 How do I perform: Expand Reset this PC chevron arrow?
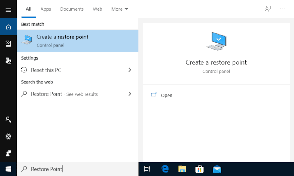coord(130,70)
